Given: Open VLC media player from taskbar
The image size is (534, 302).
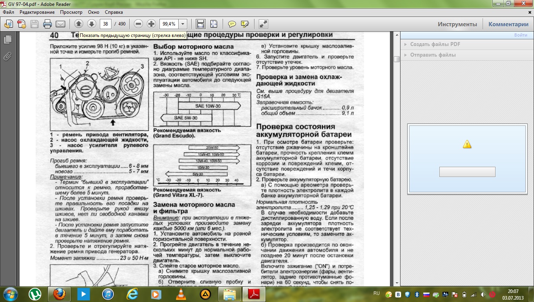Looking at the screenshot, I should 181,294.
